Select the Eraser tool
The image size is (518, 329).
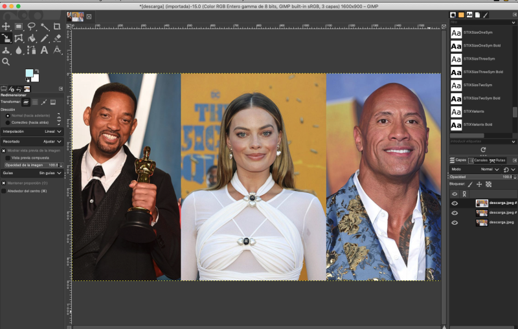point(57,38)
